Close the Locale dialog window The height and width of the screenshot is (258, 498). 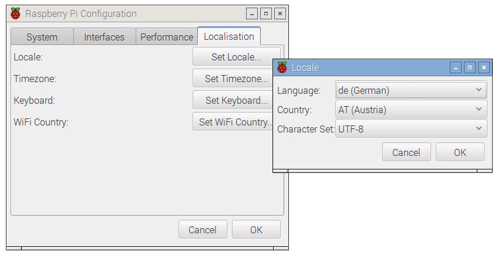(x=484, y=67)
